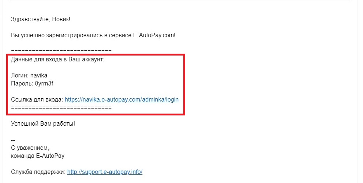Click the Пароль: label

(22, 84)
